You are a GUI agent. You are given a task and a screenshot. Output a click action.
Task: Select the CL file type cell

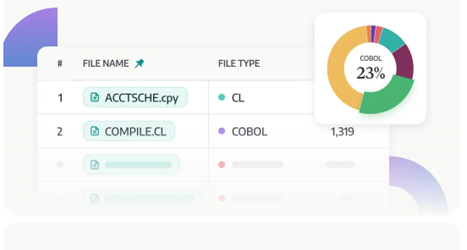point(238,97)
